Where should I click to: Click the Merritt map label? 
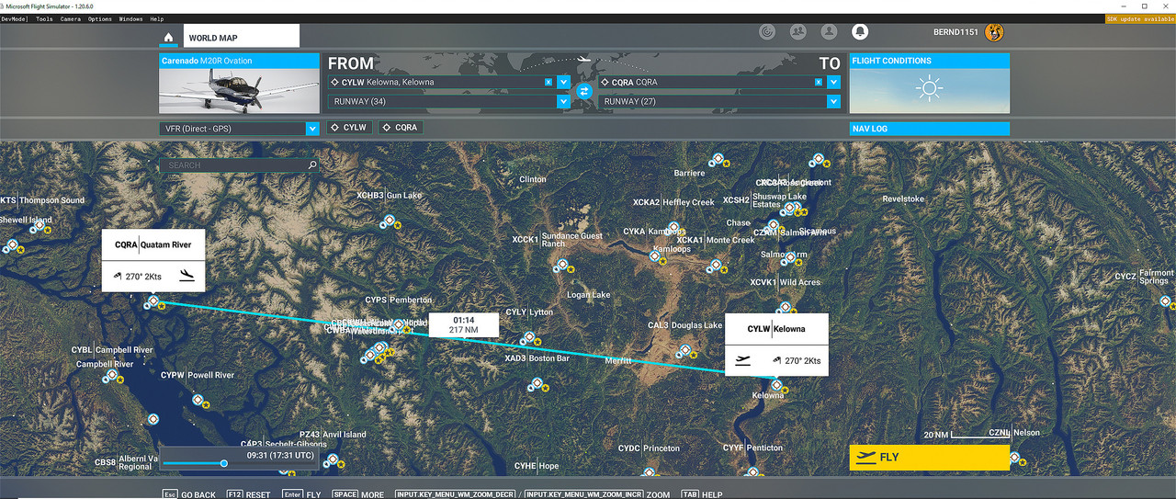pos(617,361)
